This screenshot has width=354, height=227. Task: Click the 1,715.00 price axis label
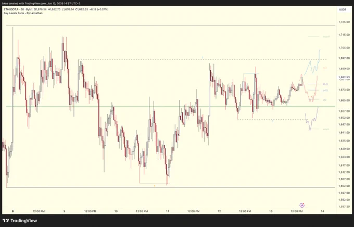tap(344, 35)
